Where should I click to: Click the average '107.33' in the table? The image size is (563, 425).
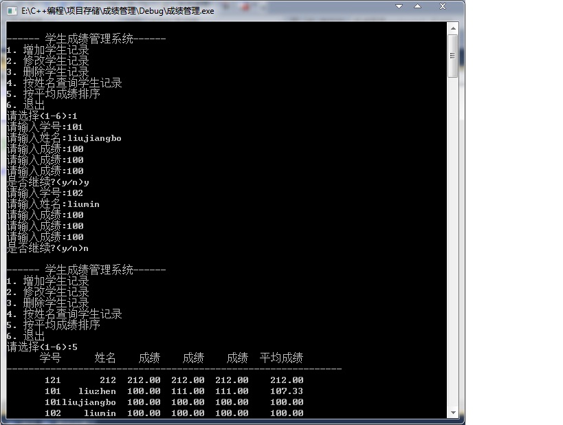click(x=287, y=391)
